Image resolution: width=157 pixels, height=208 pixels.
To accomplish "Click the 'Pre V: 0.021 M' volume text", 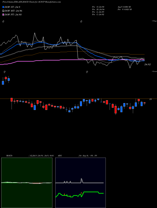I will tap(124, 9).
